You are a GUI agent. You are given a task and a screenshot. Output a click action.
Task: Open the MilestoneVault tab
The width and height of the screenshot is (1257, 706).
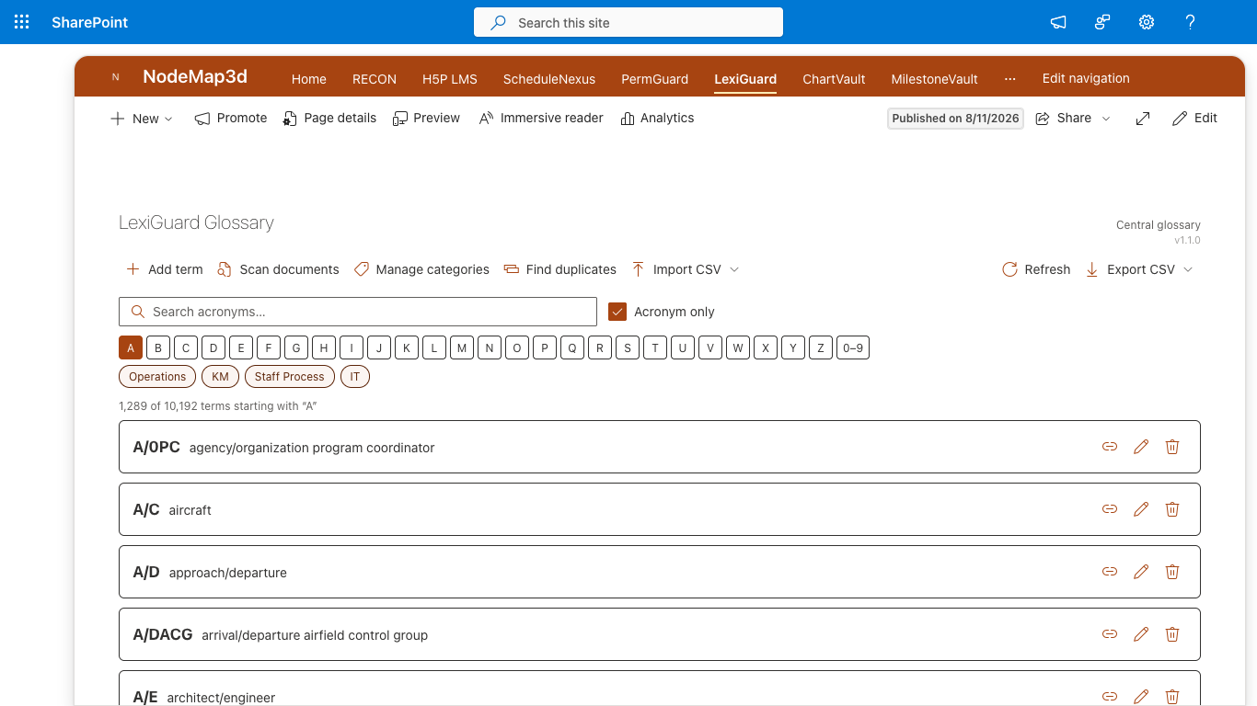coord(935,79)
